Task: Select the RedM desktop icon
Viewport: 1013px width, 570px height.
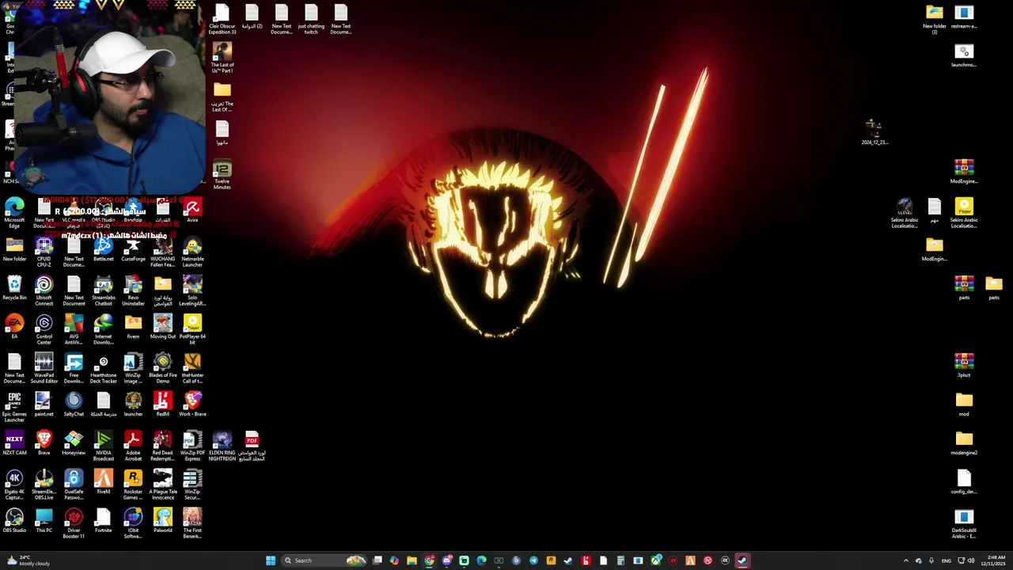Action: (162, 405)
